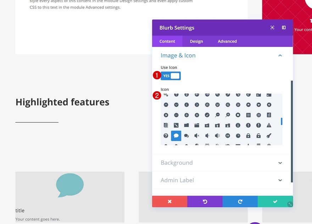
Task: Undo the last change with the purple button
Action: 205,201
